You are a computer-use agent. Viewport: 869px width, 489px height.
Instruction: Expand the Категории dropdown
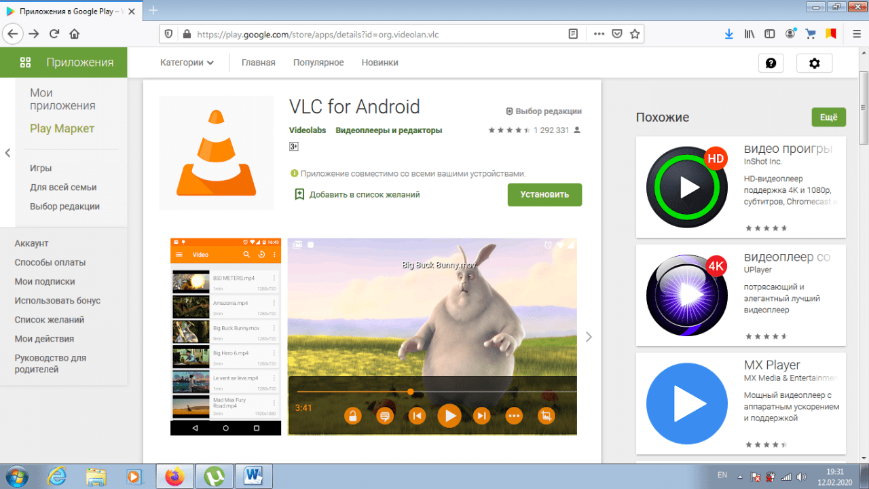tap(187, 62)
